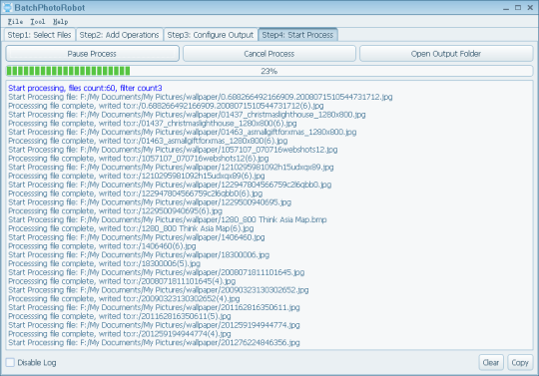Select the 1210295981092h15udxqx89.jpg start line
The height and width of the screenshot is (376, 539).
click(171, 167)
